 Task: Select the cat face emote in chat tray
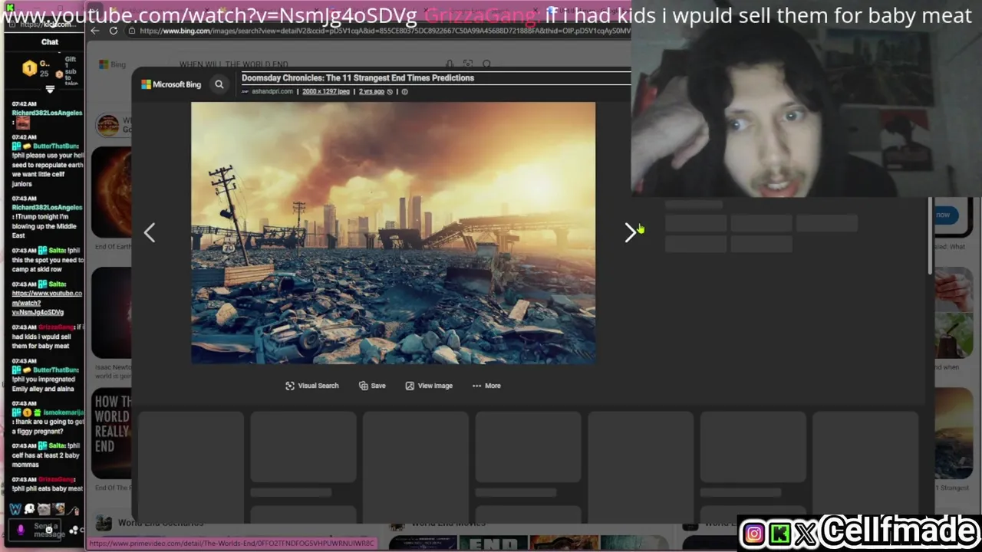44,509
